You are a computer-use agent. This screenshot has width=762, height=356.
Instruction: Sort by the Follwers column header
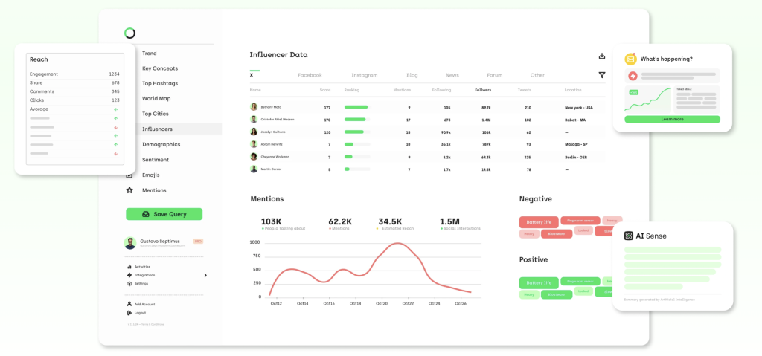(483, 90)
